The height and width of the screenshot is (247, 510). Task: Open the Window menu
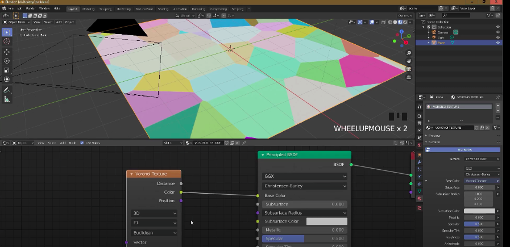[x=44, y=9]
